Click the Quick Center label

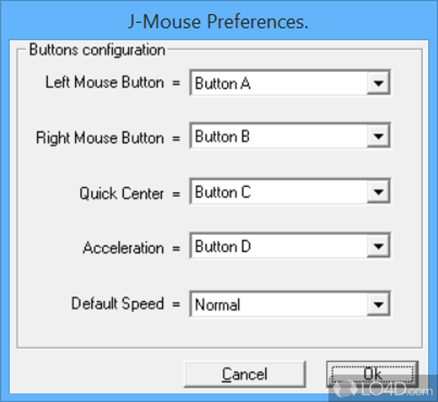point(122,193)
